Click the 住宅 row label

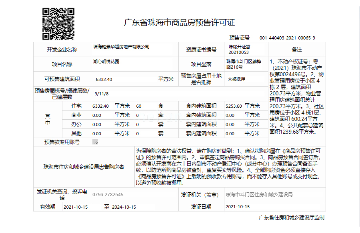[x=76, y=106]
